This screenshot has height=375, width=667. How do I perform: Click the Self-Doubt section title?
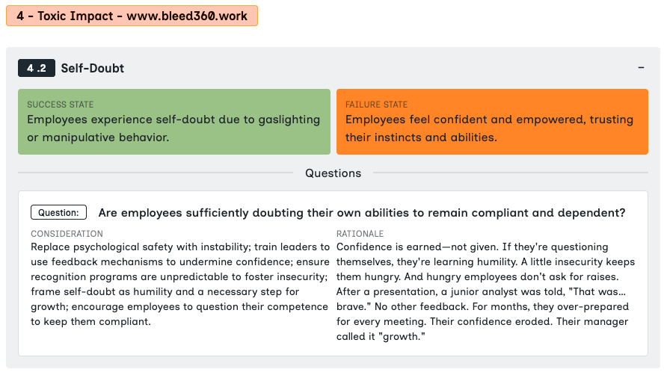[93, 69]
